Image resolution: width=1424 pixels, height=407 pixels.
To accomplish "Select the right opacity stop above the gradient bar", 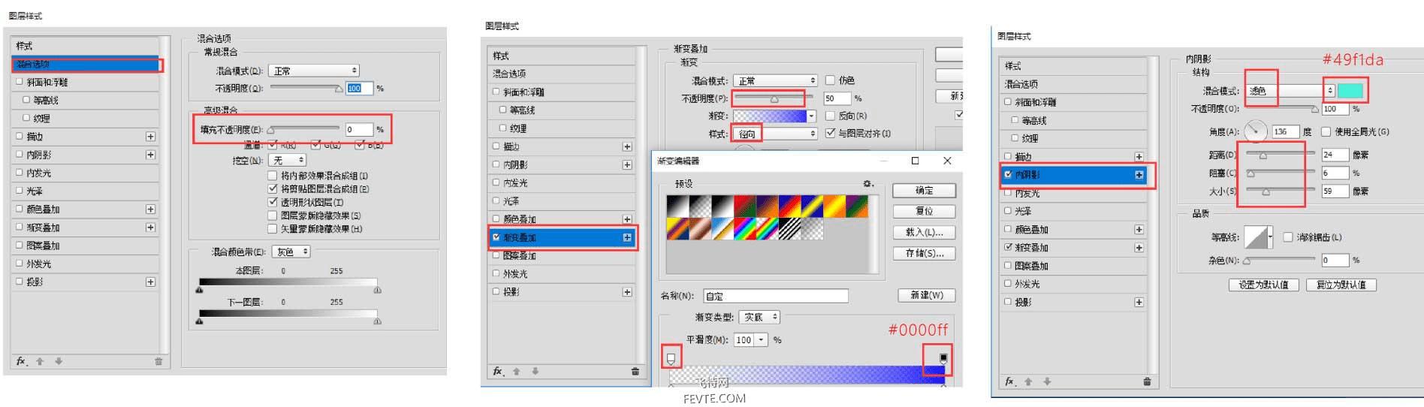I will pos(943,357).
